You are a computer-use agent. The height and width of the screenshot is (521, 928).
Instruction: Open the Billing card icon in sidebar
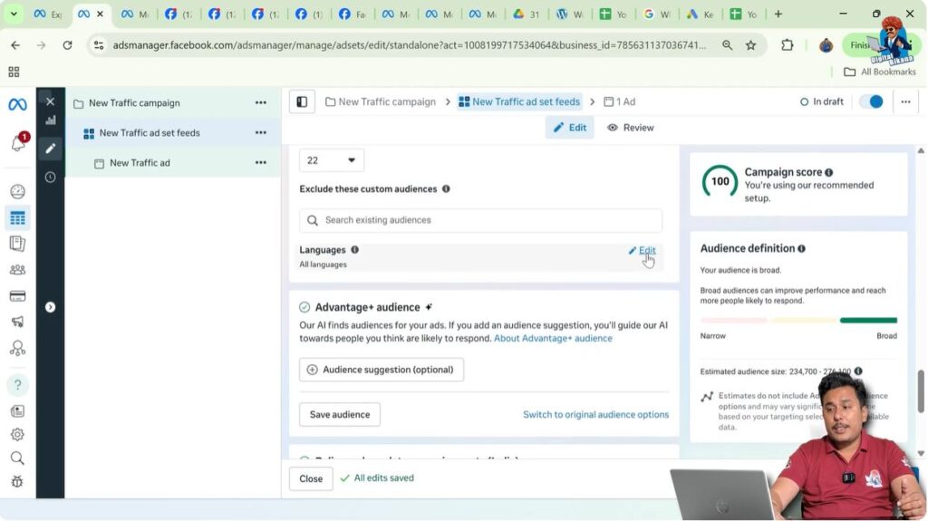(17, 295)
